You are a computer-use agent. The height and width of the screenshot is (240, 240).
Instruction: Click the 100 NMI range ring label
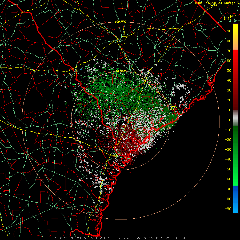(121, 22)
